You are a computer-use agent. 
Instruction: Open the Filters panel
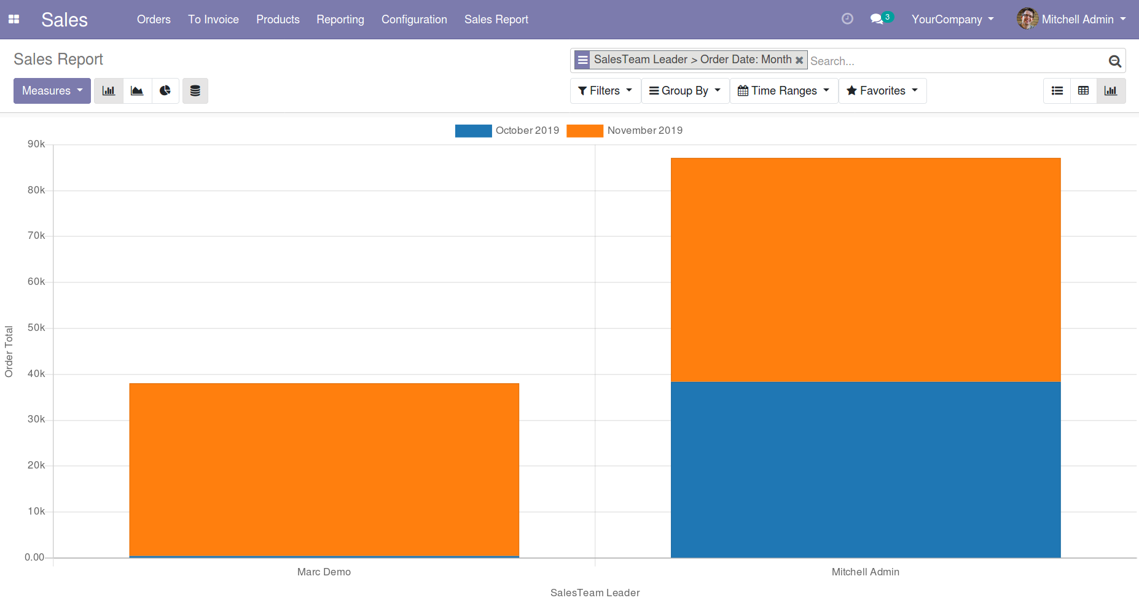(x=605, y=90)
